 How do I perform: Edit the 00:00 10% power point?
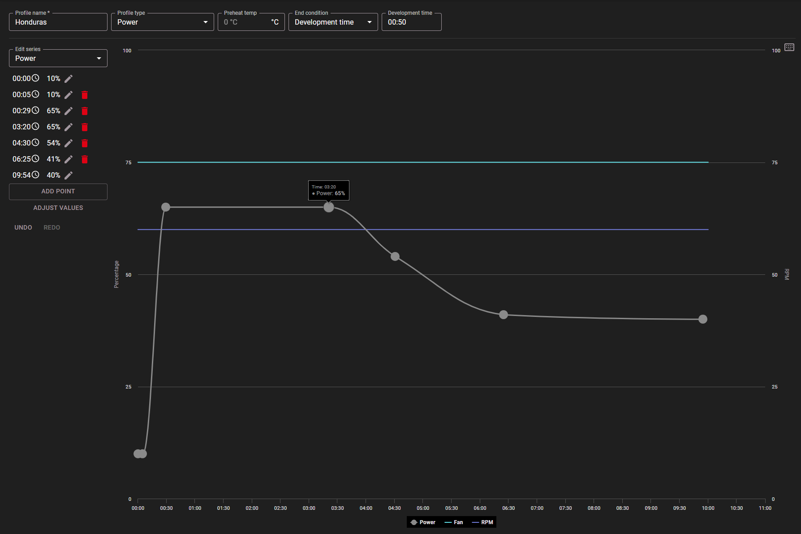click(69, 79)
